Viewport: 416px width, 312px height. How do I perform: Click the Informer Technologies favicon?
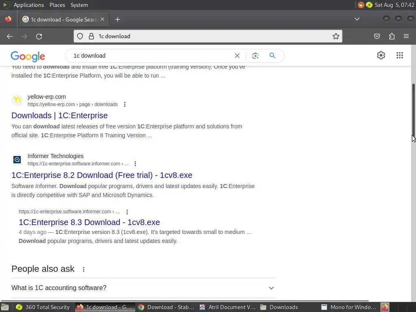point(17,160)
